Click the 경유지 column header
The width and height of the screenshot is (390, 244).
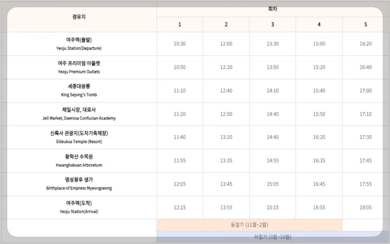point(79,17)
